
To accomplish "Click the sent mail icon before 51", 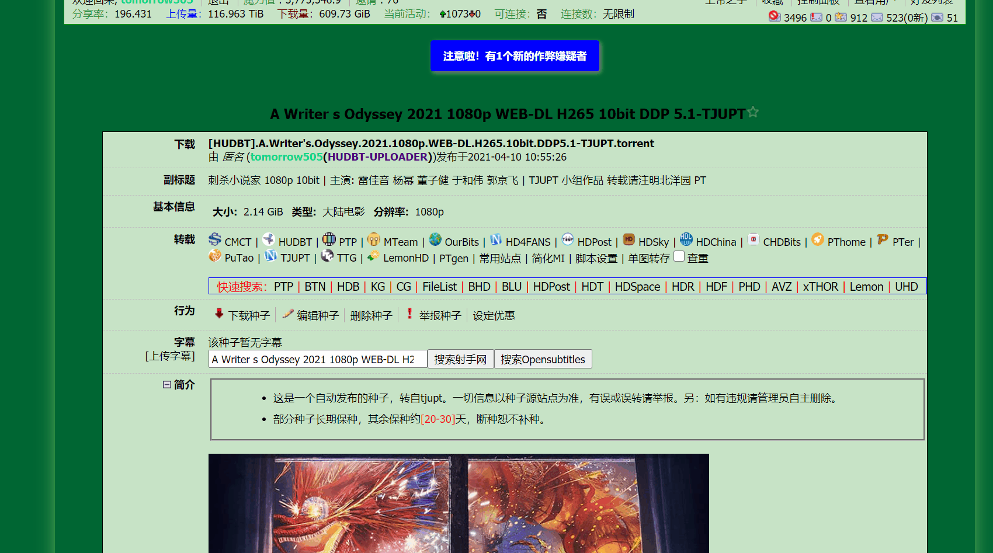I will (937, 17).
